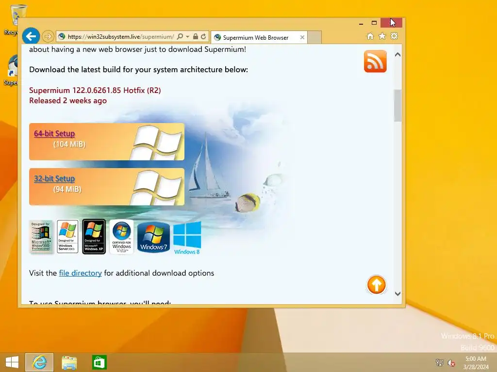Viewport: 497px width, 372px height.
Task: Click the network tray icon
Action: pos(439,362)
